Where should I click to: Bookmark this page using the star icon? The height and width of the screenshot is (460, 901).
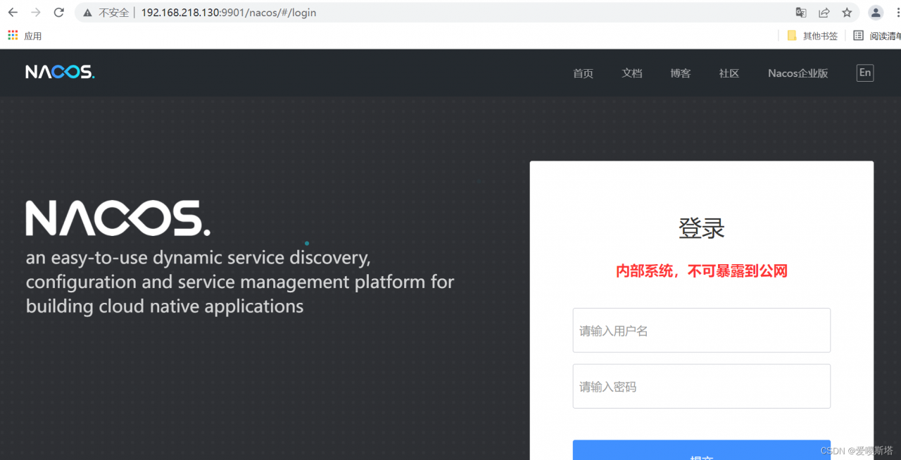(x=846, y=12)
